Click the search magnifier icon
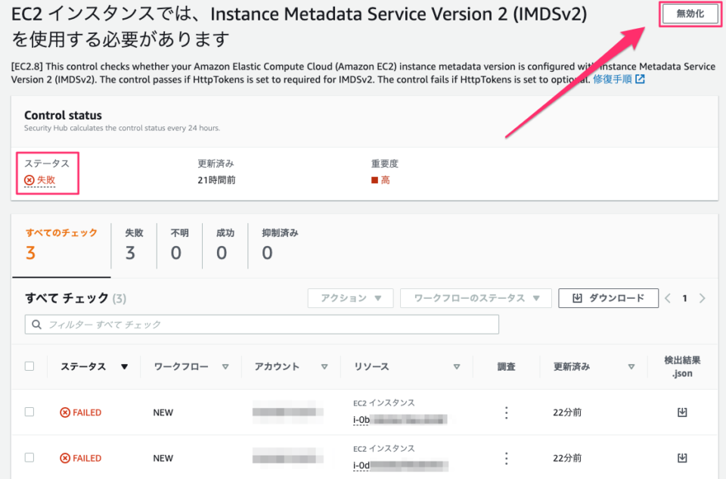The height and width of the screenshot is (479, 726). click(36, 325)
